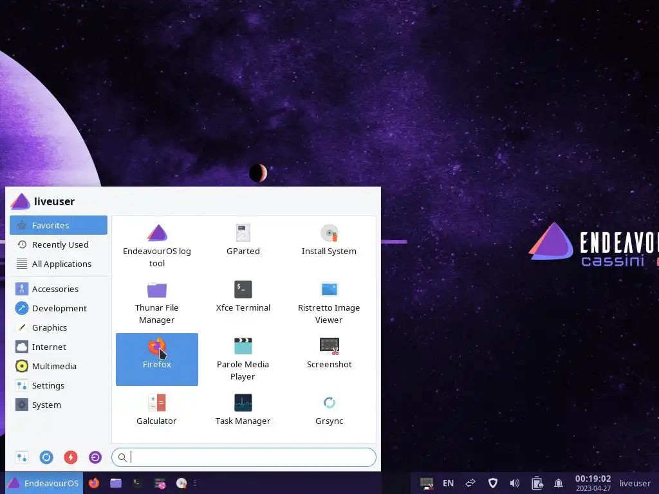Open the Development category
This screenshot has width=659, height=494.
pos(59,308)
